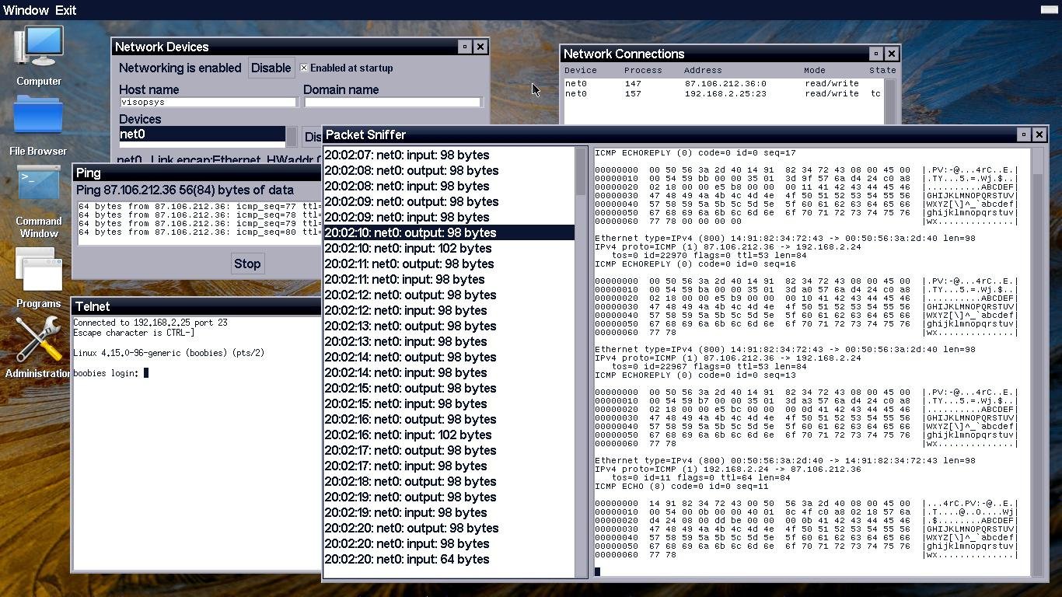Select packet 20:02:15 net0 input 98 bytes

click(x=449, y=403)
